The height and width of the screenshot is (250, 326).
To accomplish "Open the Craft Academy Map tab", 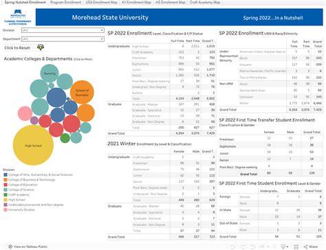I will click(x=205, y=2).
